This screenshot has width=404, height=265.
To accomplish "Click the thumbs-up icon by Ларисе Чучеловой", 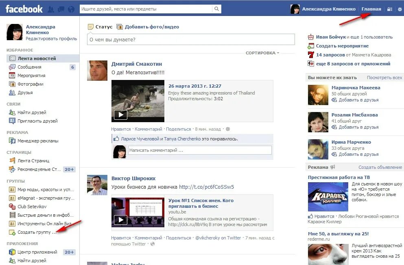I will tap(116, 139).
